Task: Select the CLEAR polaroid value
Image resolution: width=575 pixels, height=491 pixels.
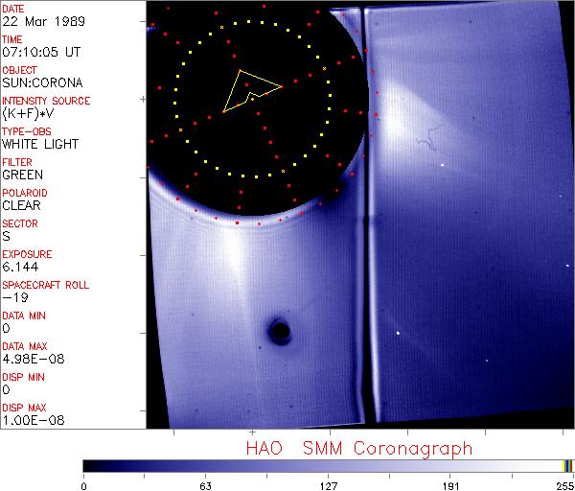Action: 21,205
